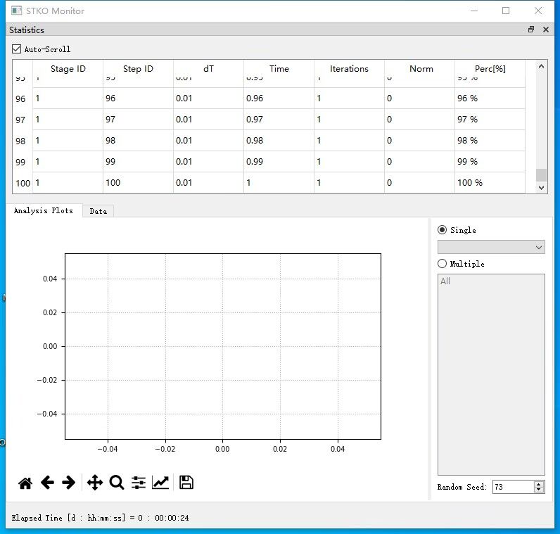Click the Stage ID column header

(x=68, y=68)
